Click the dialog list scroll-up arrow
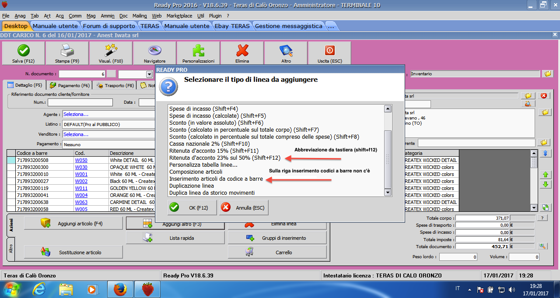 387,109
